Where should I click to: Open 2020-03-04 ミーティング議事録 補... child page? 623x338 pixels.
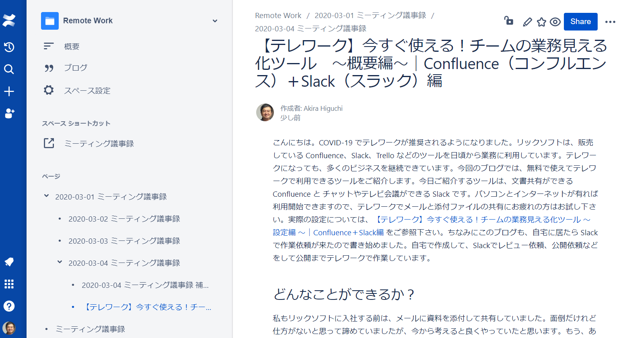[145, 285]
